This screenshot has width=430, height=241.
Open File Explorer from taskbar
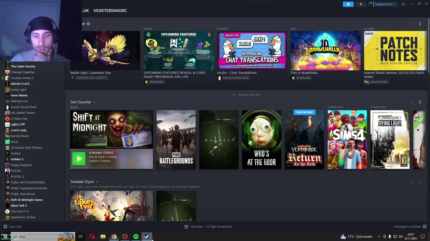tap(103, 237)
